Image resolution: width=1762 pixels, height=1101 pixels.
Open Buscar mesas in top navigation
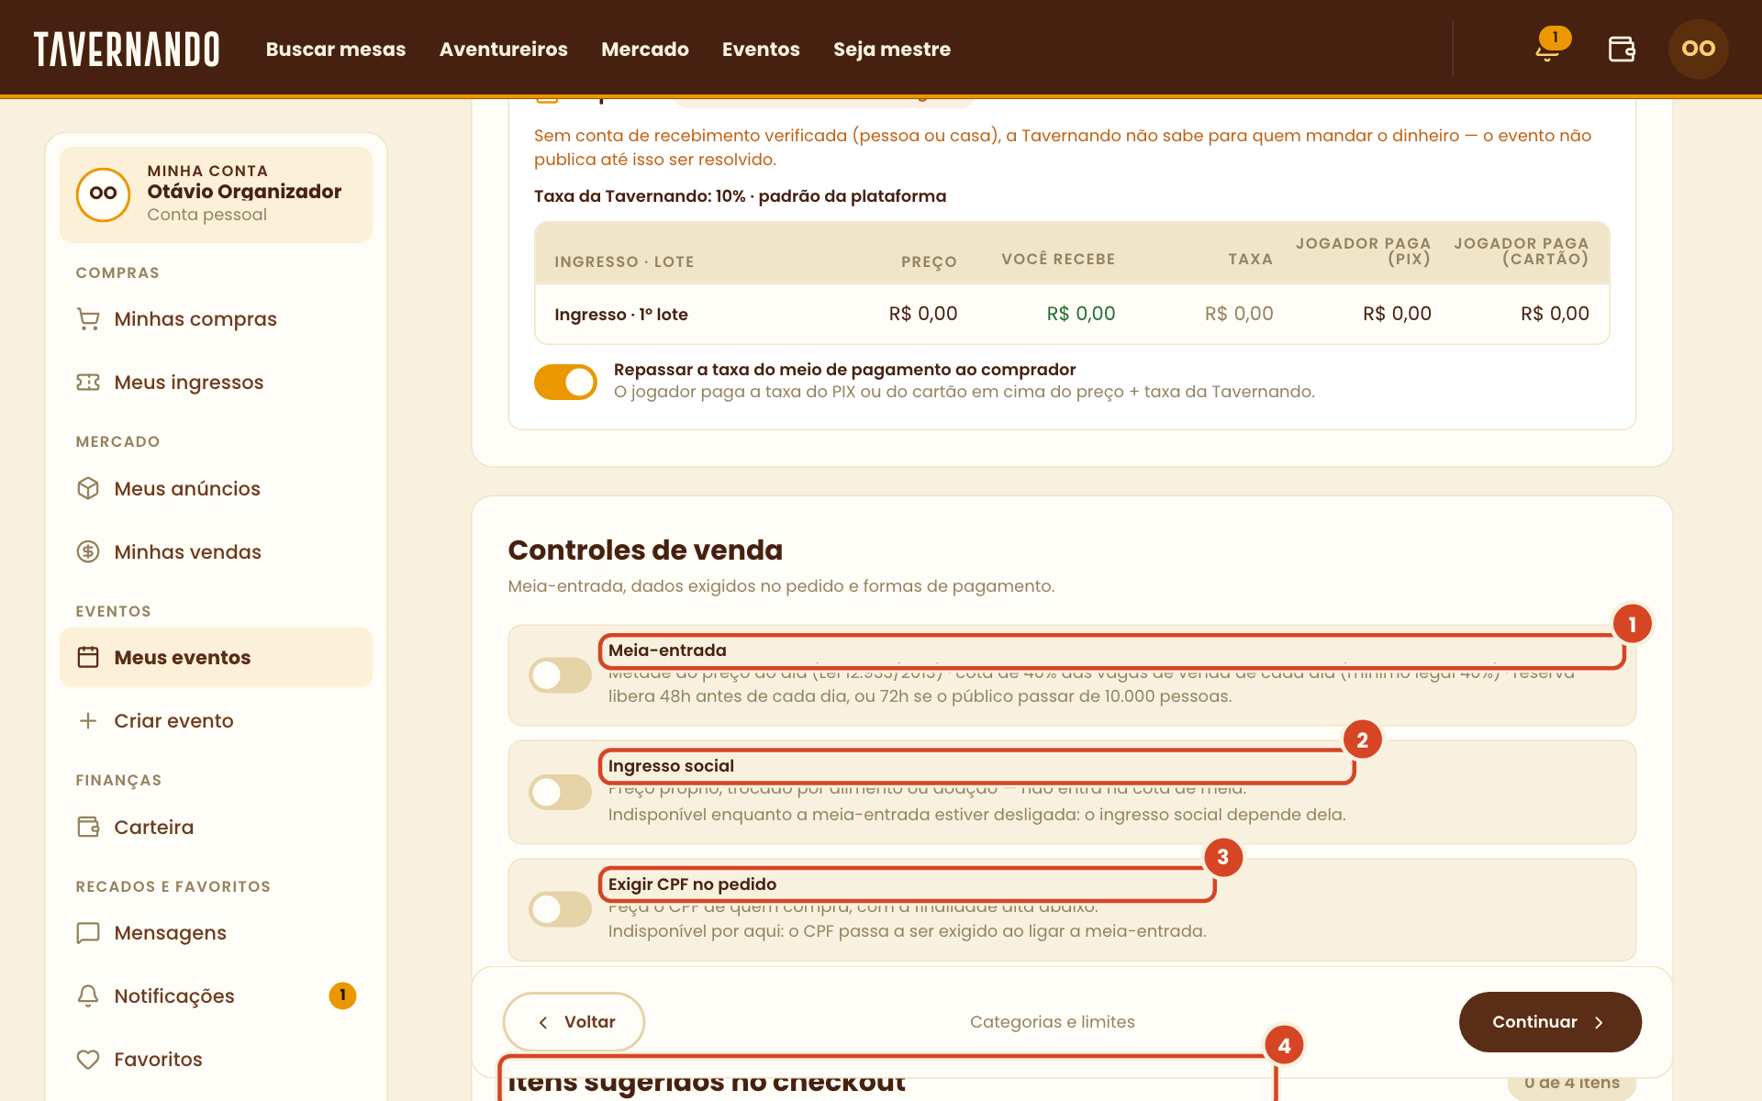[336, 49]
